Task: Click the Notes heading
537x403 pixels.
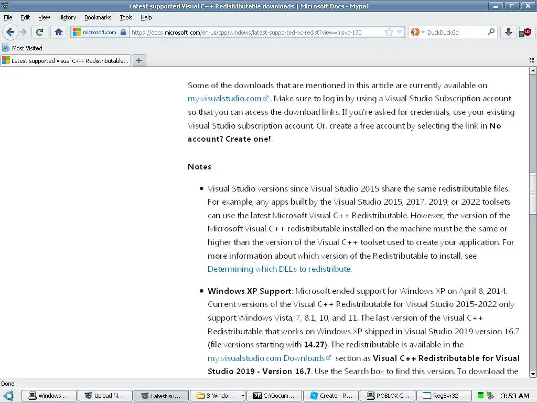Action: (x=199, y=167)
